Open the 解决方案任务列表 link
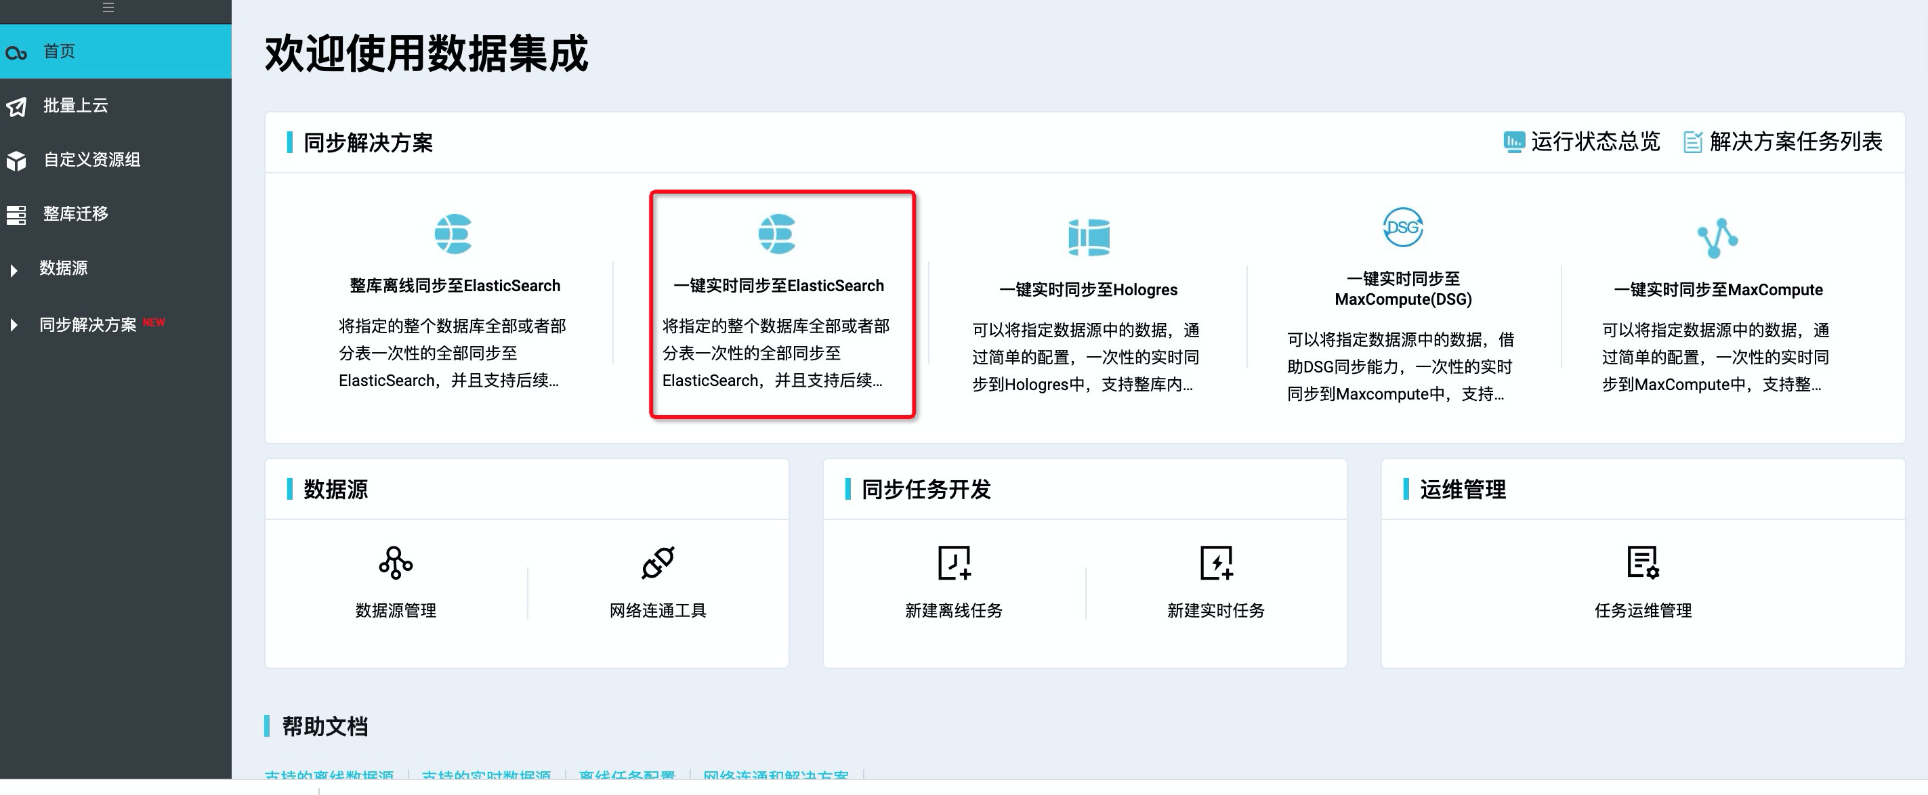Viewport: 1928px width, 795px height. (x=1795, y=142)
